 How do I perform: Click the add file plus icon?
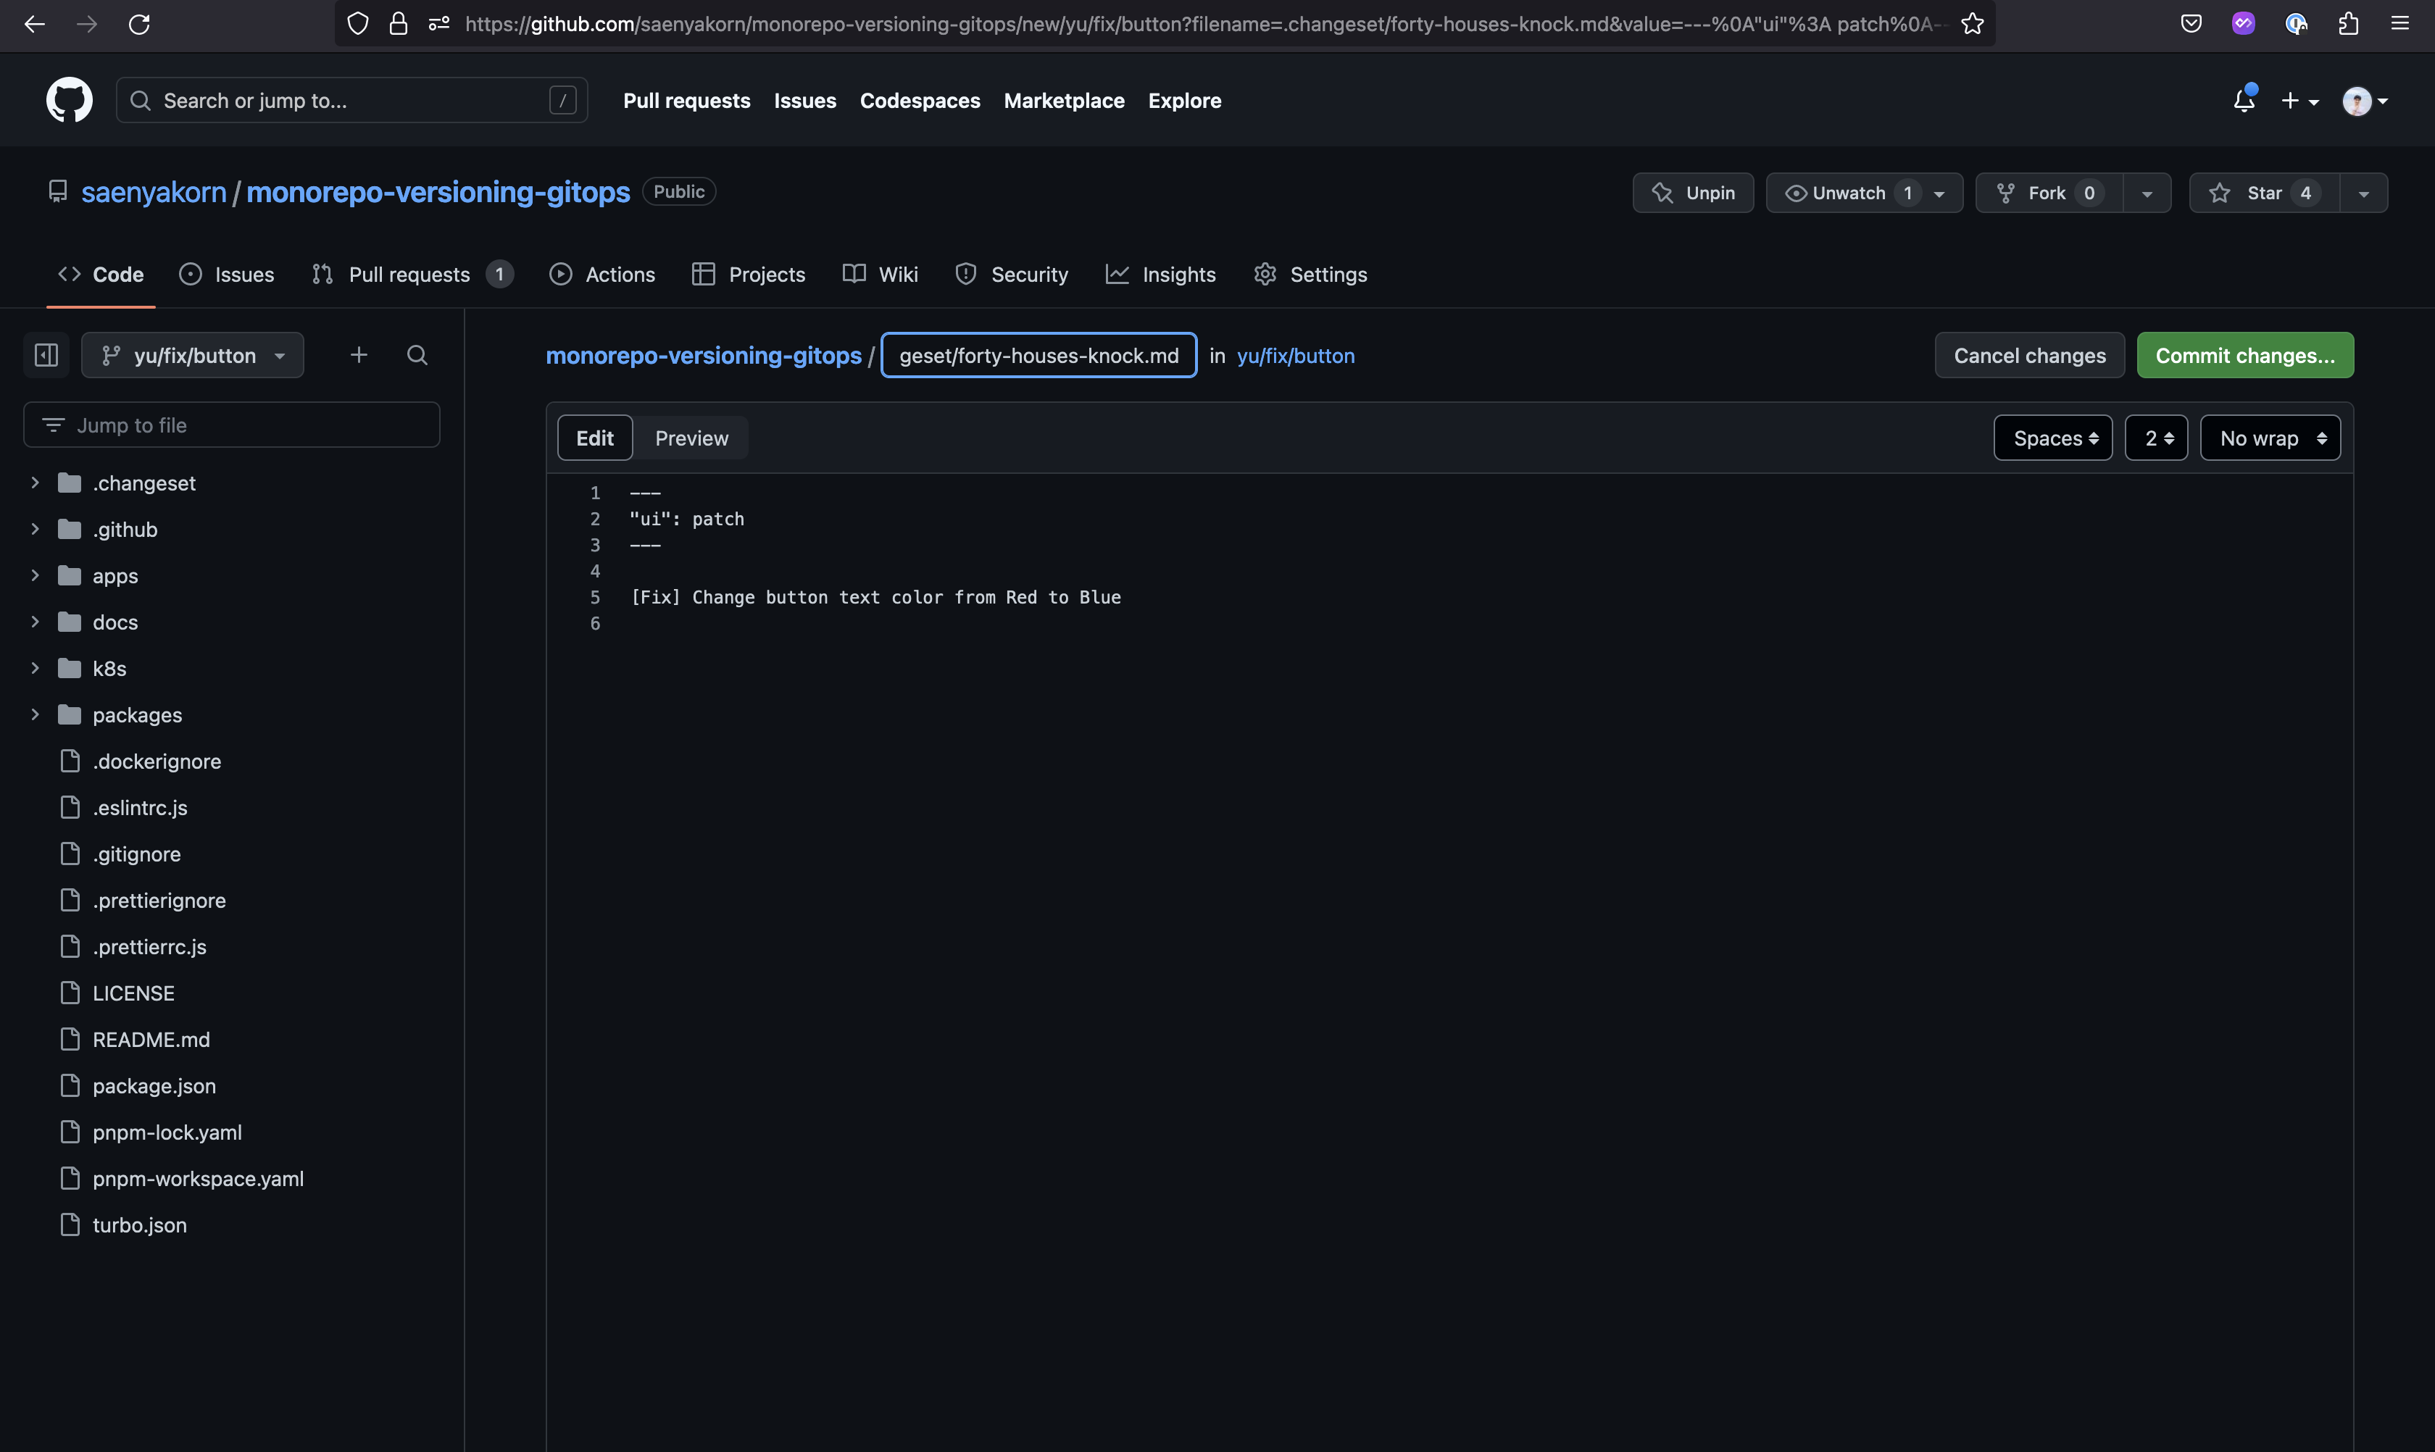click(x=359, y=355)
